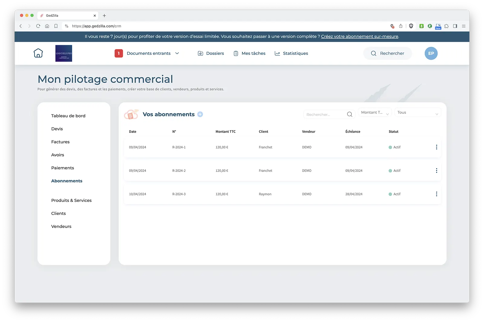Open the Statistiques page
This screenshot has height=322, width=484.
coord(296,53)
